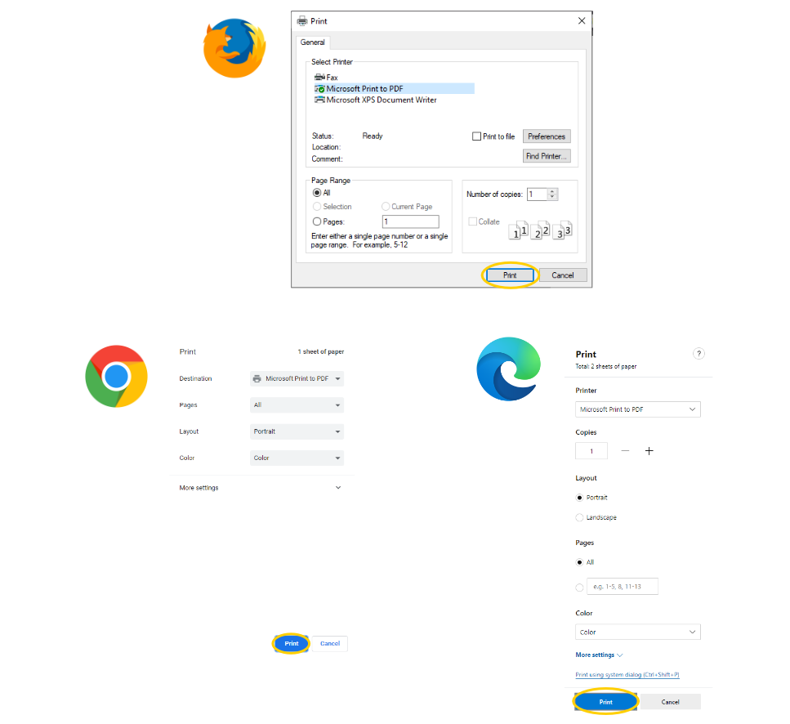Expand More settings in Chrome print panel

point(261,488)
